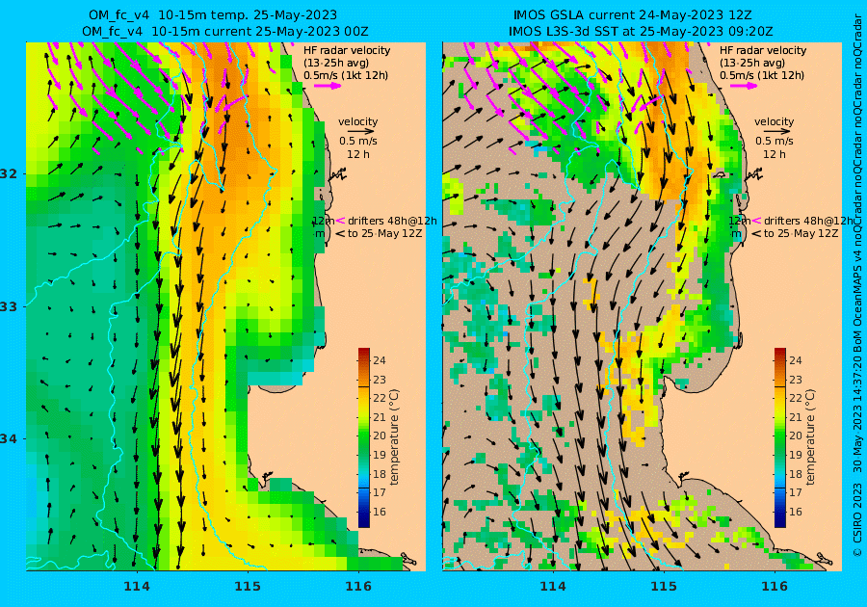Screen dimensions: 867x607
Task: Click the 20 tick on IMOS colorbar
Action: (x=795, y=435)
